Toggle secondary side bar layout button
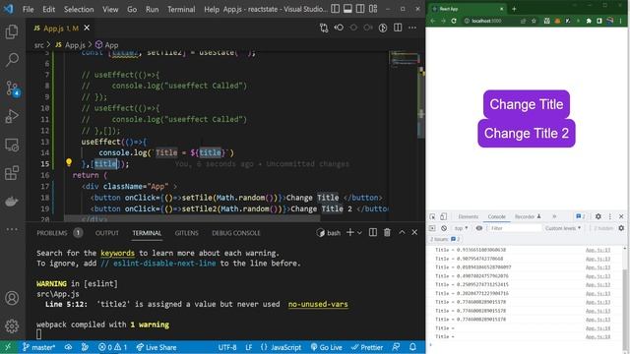630x354 pixels. coord(360,9)
